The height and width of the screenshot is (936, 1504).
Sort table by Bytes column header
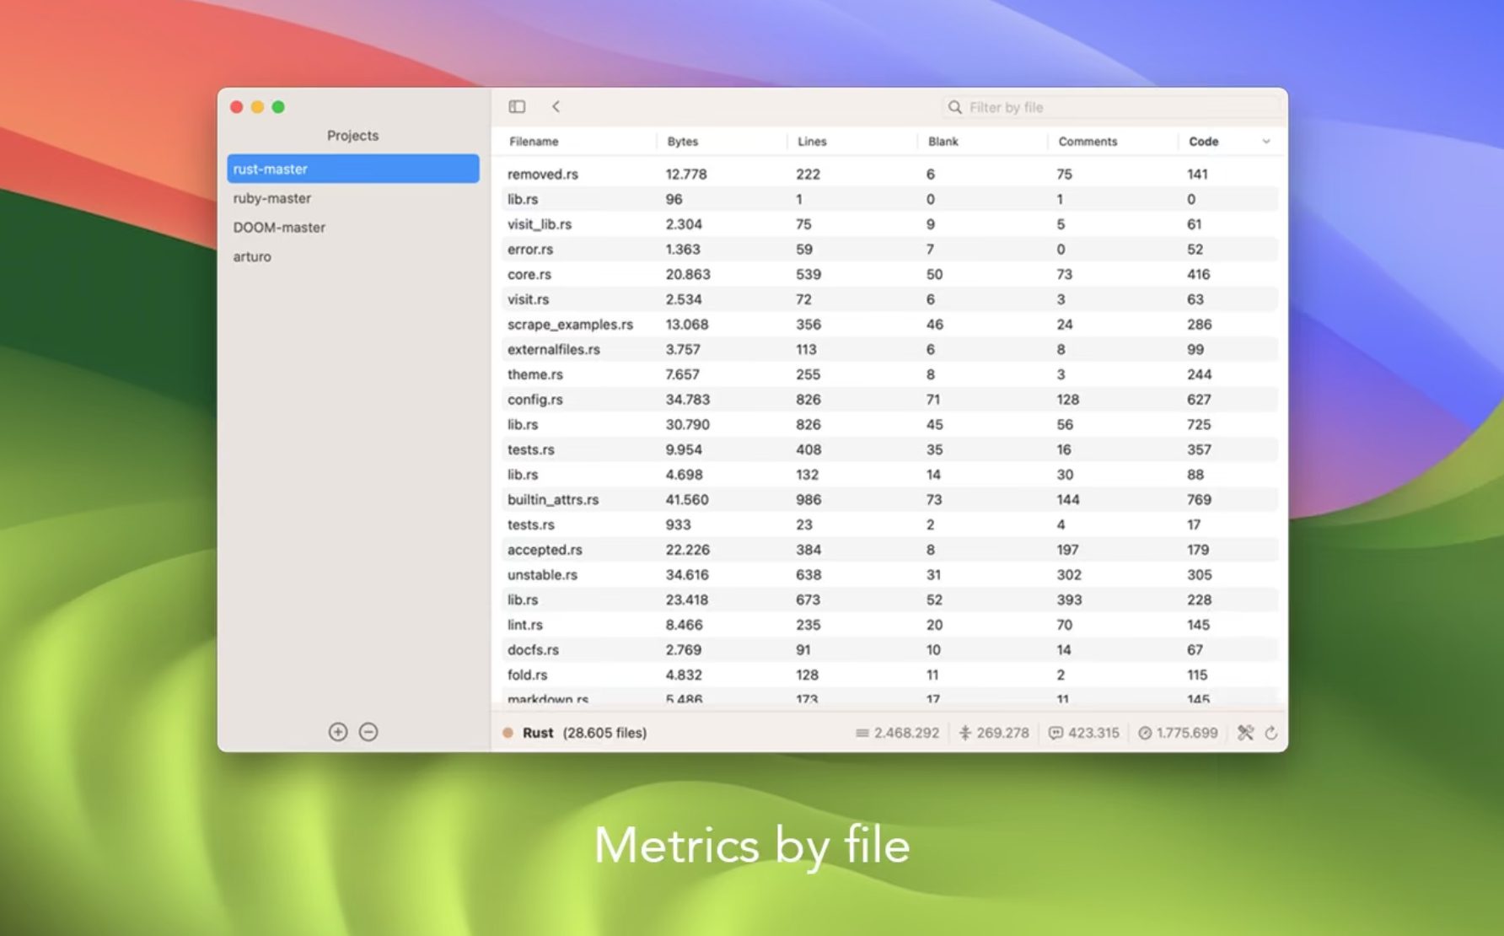click(x=683, y=142)
